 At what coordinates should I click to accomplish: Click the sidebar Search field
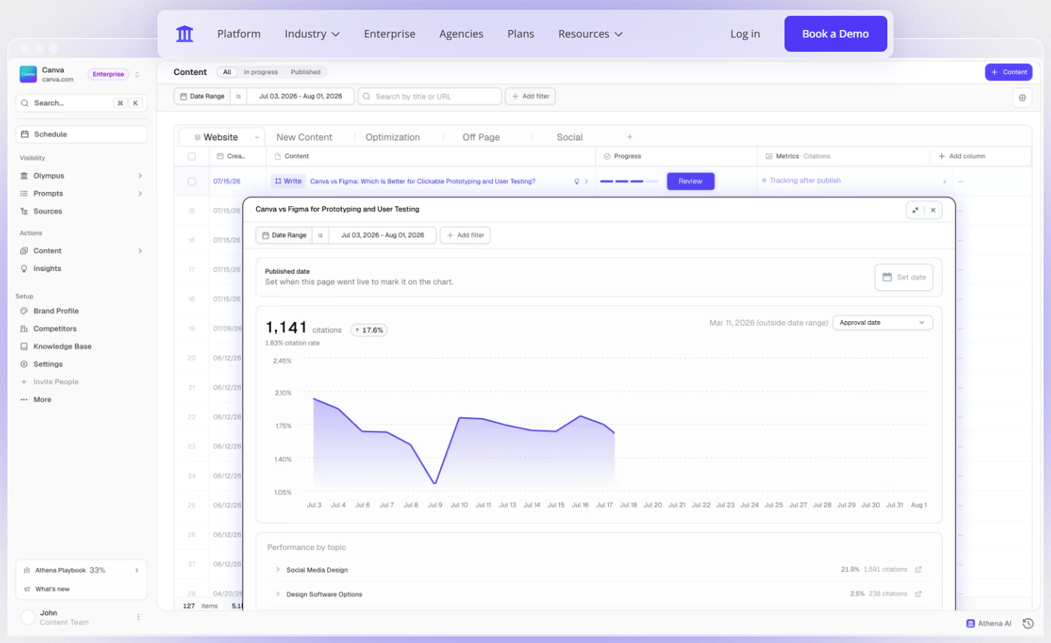pyautogui.click(x=81, y=103)
